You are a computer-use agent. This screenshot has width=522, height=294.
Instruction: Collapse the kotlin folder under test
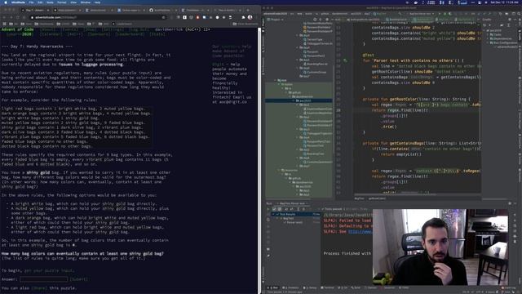279,84
